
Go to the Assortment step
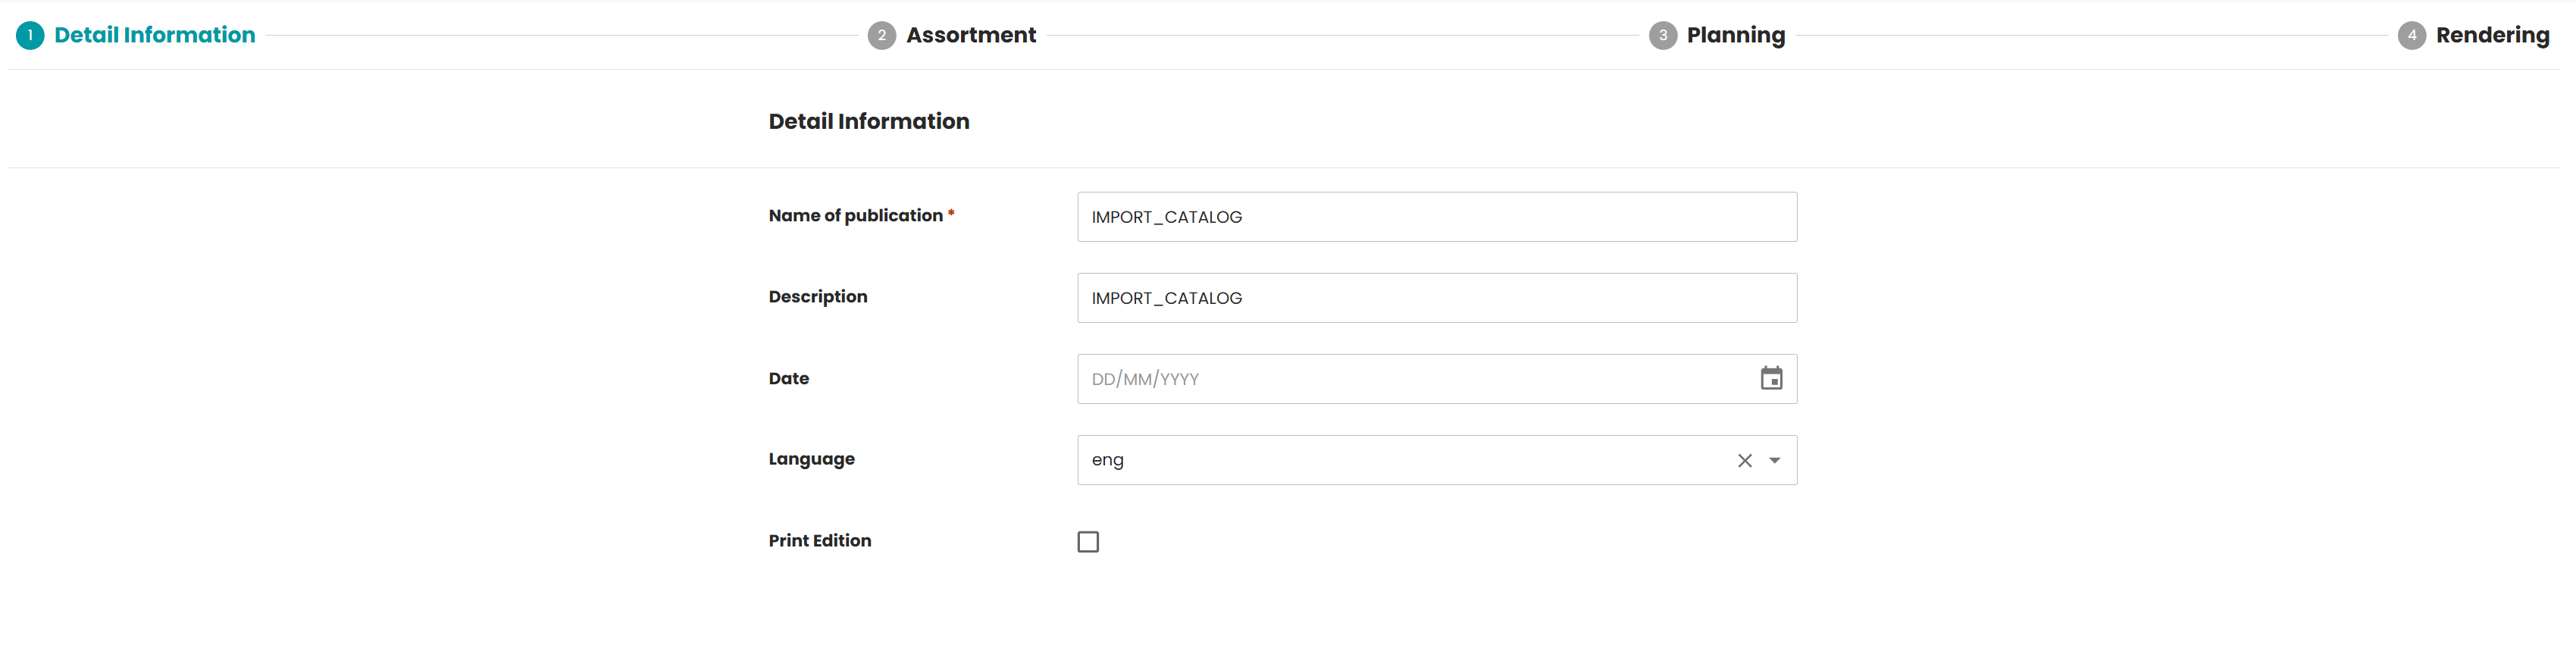pyautogui.click(x=970, y=36)
